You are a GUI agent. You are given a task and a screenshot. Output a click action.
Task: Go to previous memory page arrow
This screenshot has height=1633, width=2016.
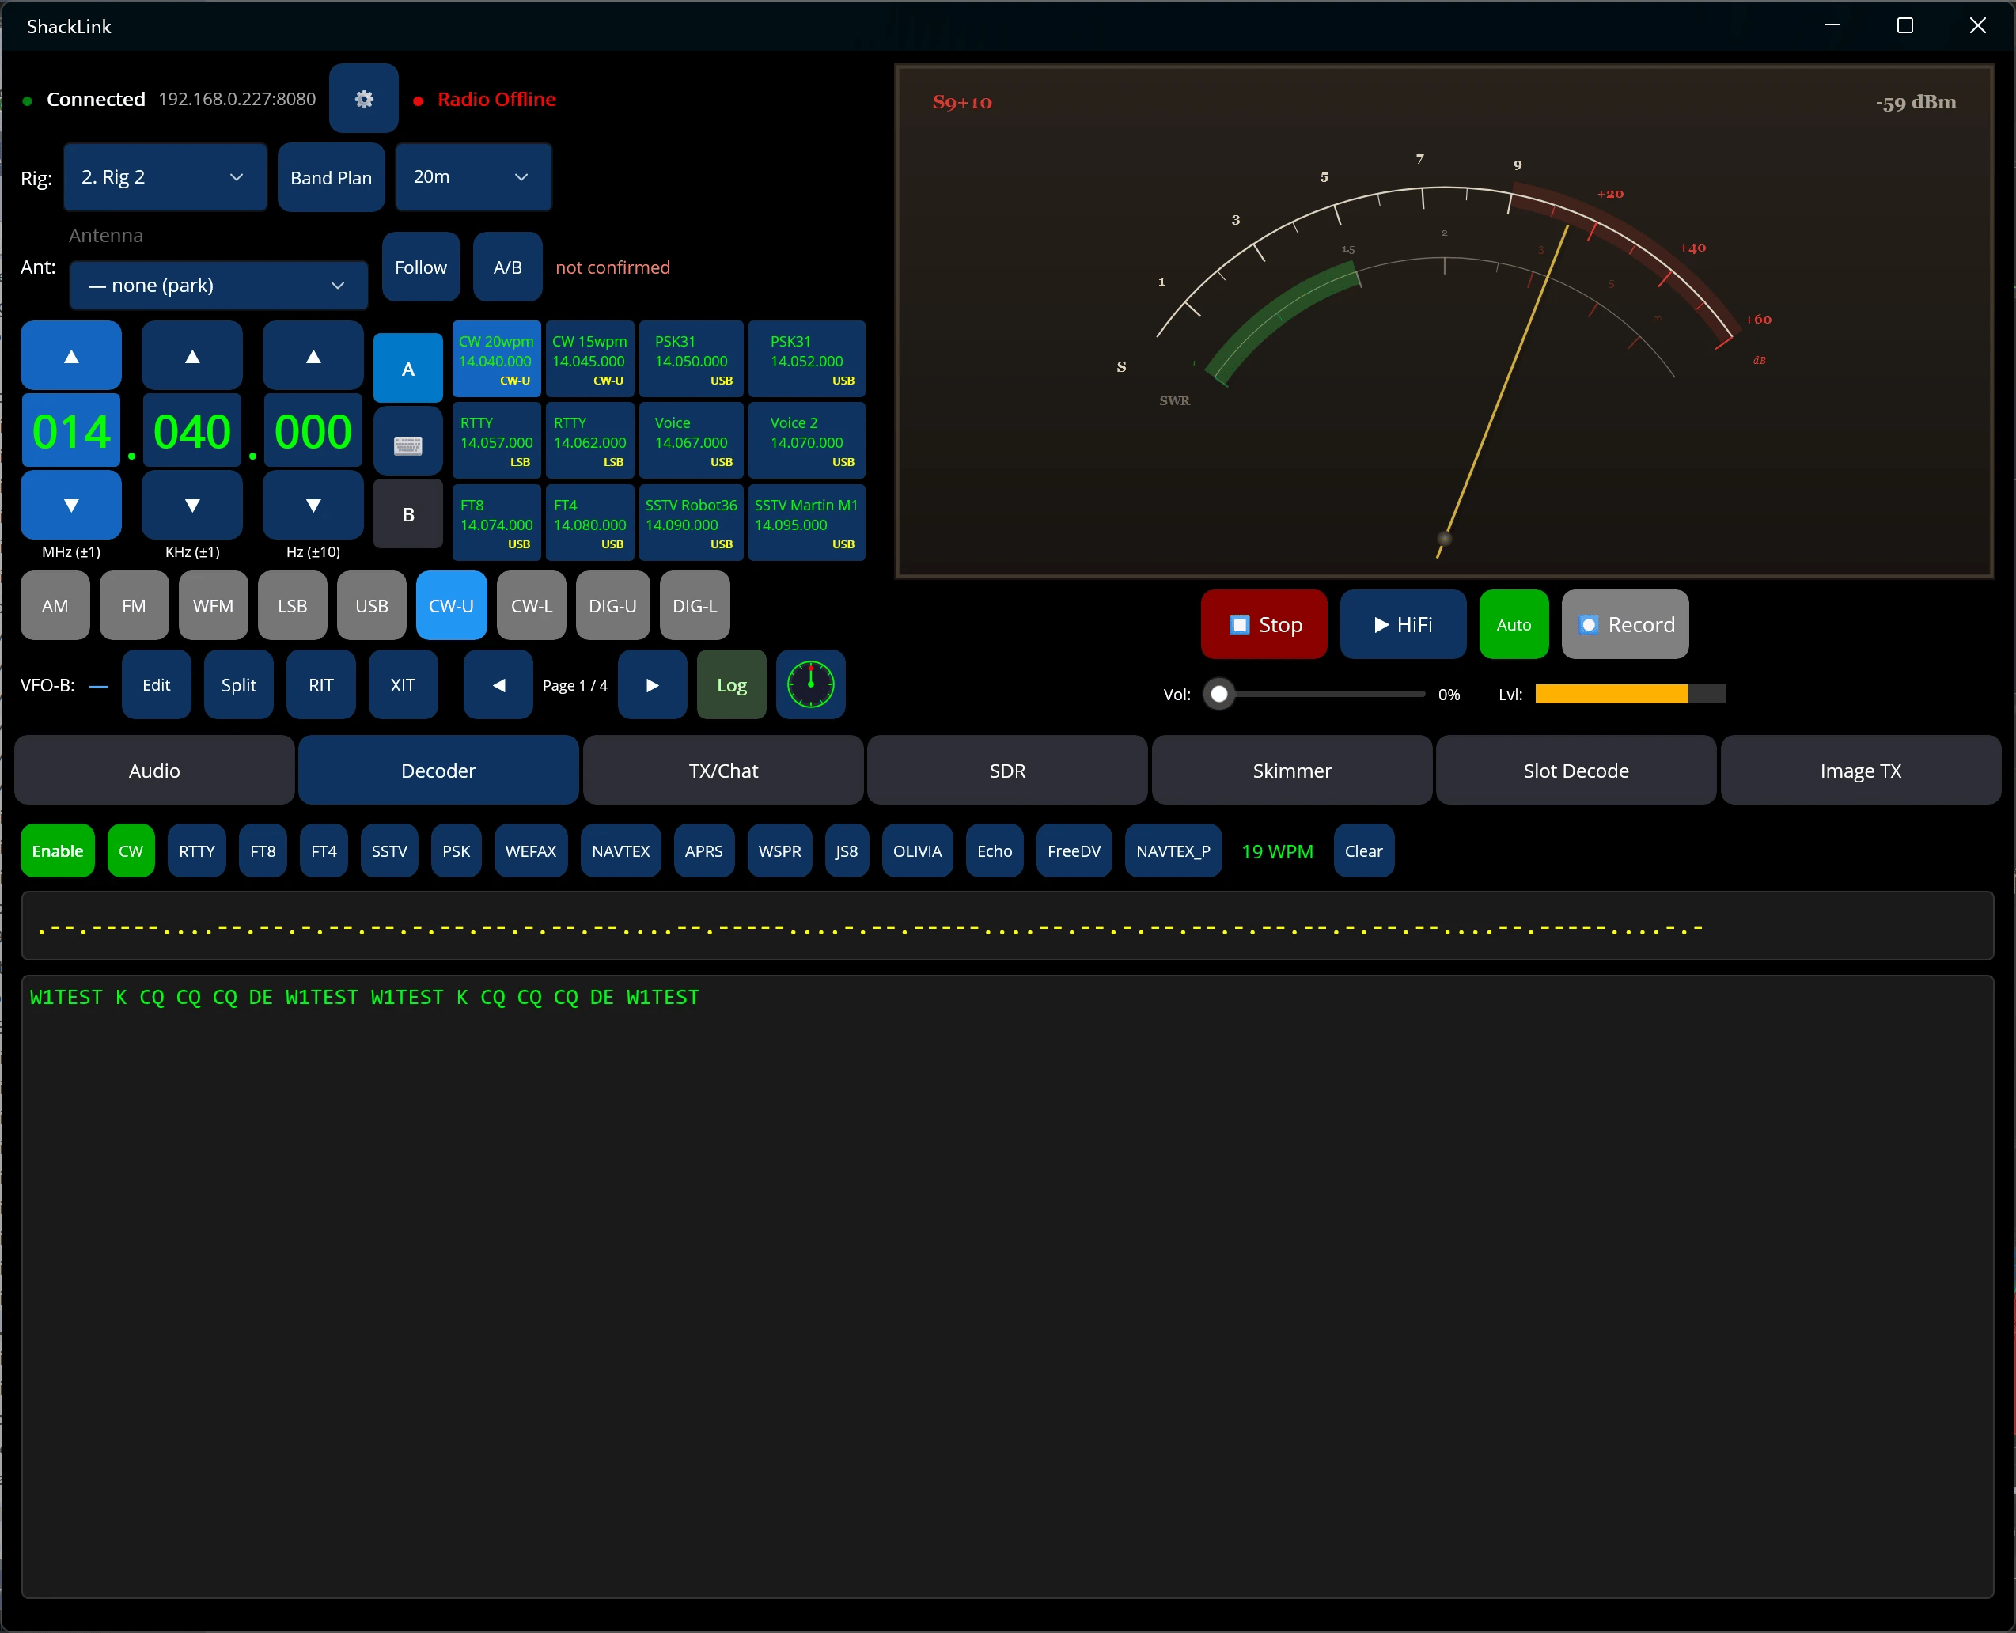coord(498,685)
